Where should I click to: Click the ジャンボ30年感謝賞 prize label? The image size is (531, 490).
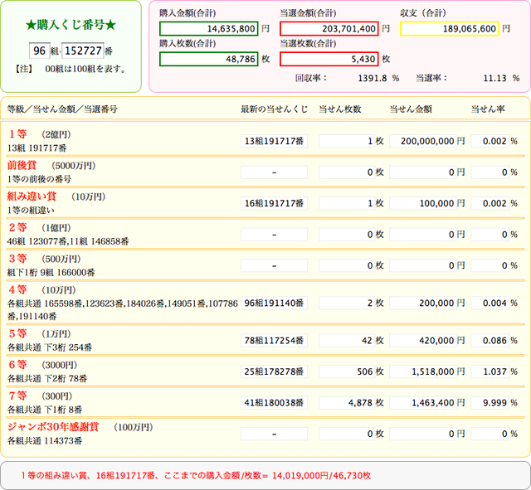point(53,427)
